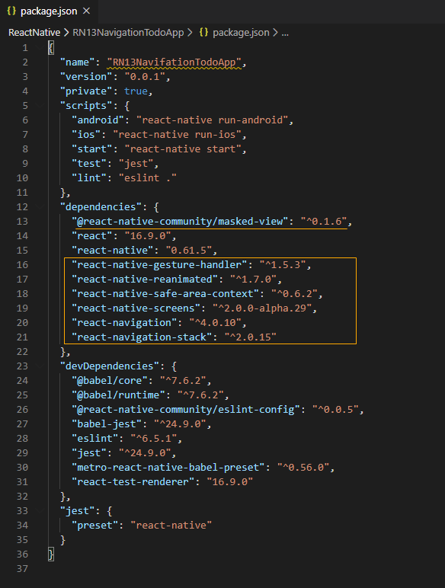Click the "react-native start" script value

[183, 149]
